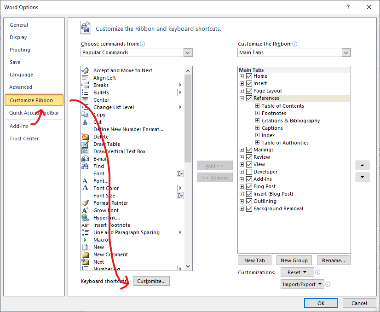Select the Draw Table icon
Image resolution: width=380 pixels, height=312 pixels.
[85, 144]
